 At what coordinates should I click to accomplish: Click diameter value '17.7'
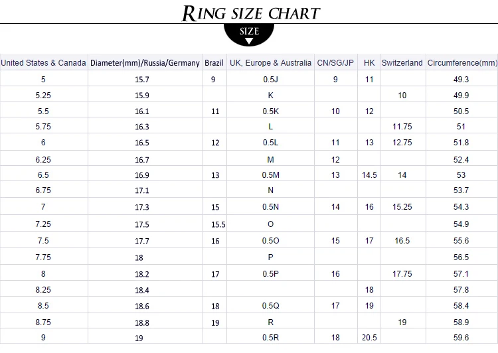[x=142, y=241]
